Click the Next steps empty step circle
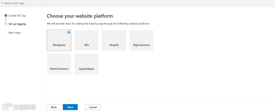 (x=6, y=33)
